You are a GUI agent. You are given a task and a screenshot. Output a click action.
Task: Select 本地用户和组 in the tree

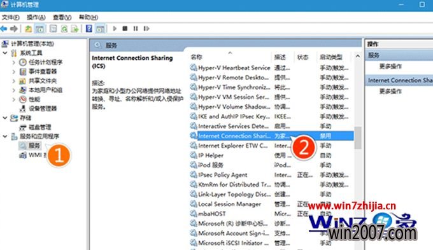pos(46,90)
